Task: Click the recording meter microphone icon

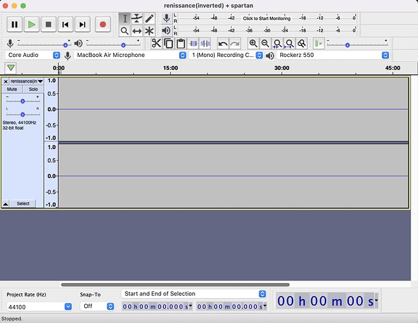Action: (x=166, y=18)
